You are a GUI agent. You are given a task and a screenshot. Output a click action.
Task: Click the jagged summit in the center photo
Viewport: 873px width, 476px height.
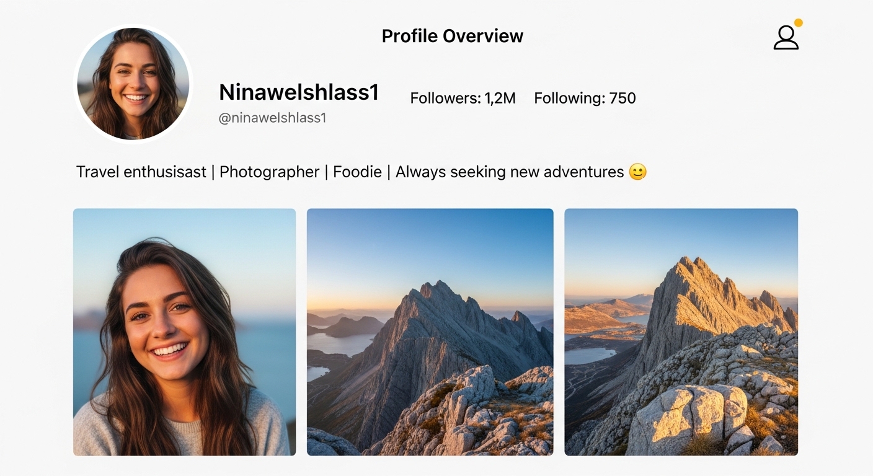pyautogui.click(x=439, y=290)
